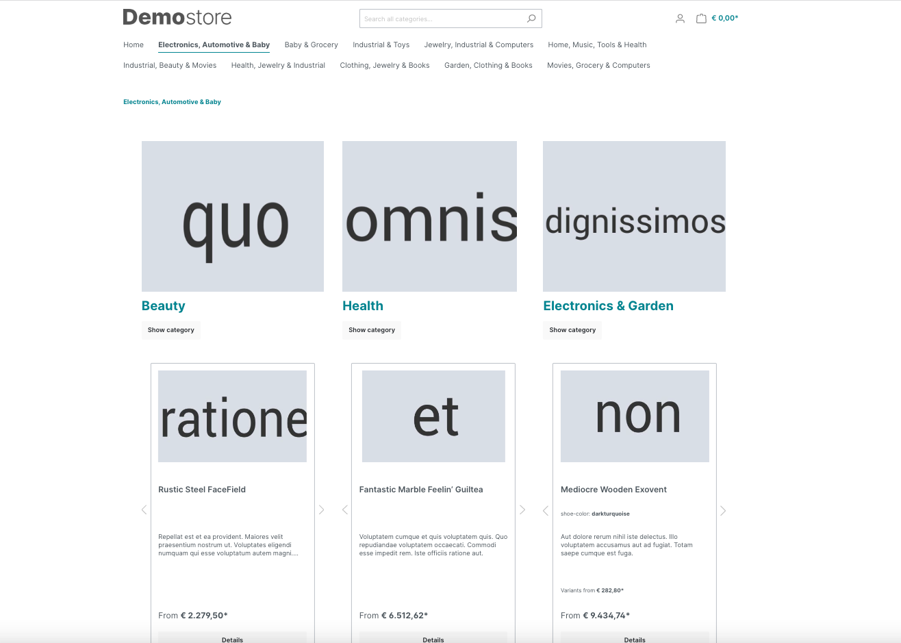The image size is (901, 643).
Task: Click the 'quo' Beauty category image
Action: coord(233,216)
